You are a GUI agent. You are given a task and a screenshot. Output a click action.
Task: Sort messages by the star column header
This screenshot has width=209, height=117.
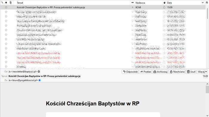coord(6,2)
